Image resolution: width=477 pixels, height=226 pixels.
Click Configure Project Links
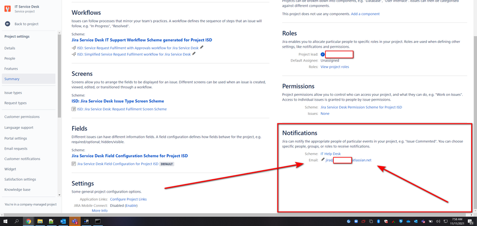[128, 199]
